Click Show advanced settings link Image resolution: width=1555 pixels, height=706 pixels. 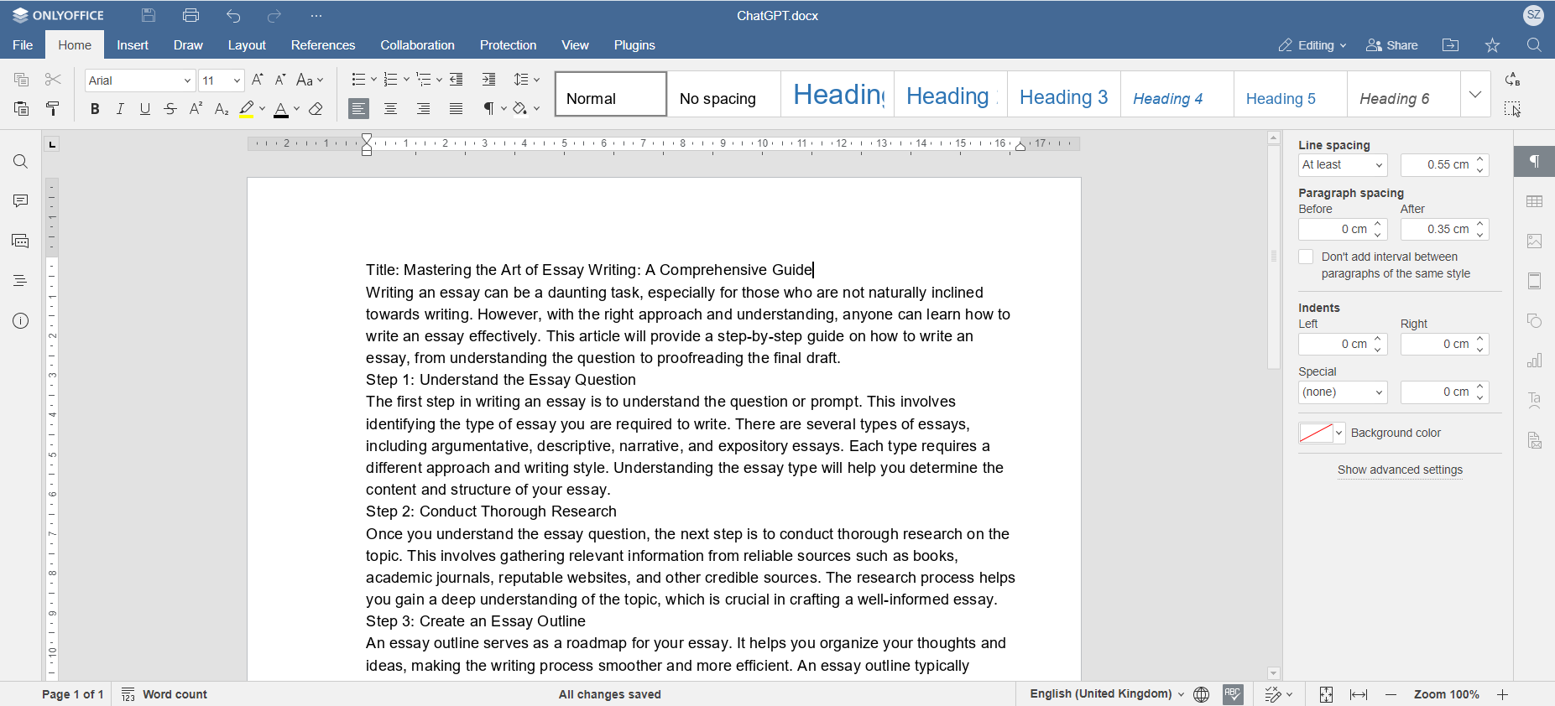click(1400, 470)
